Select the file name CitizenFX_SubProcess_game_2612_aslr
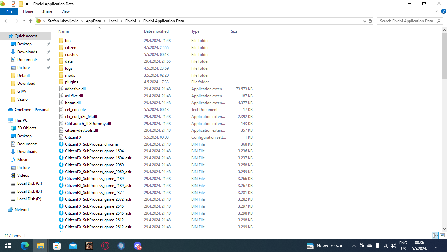 [98, 227]
